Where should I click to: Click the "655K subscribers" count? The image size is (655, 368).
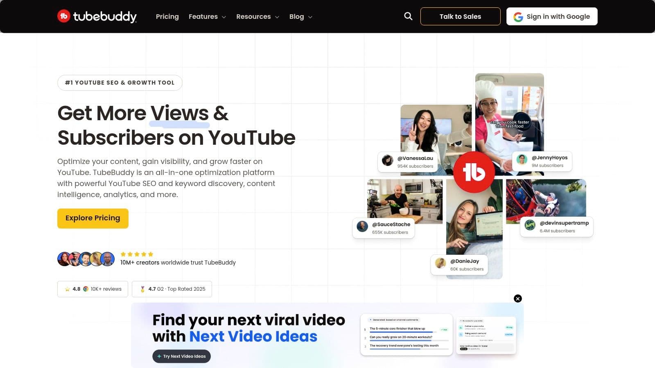(x=390, y=232)
